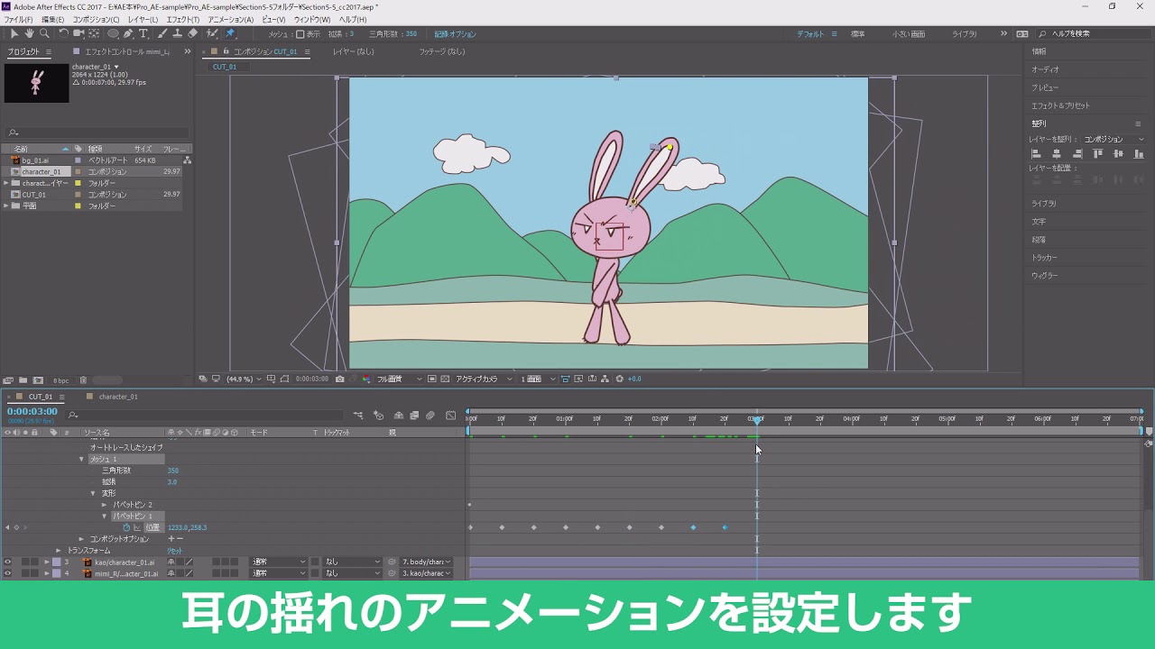1155x649 pixels.
Task: Select the Selection arrow tool
Action: tap(14, 34)
